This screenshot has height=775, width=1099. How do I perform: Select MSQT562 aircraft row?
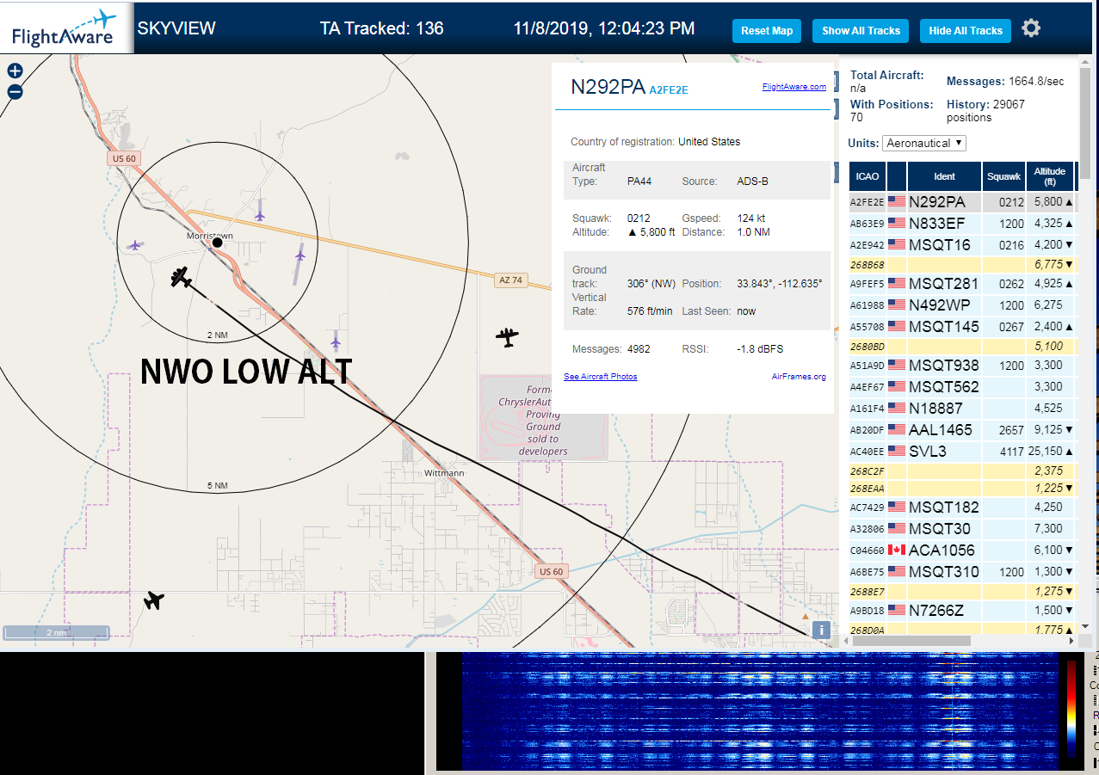click(x=961, y=386)
